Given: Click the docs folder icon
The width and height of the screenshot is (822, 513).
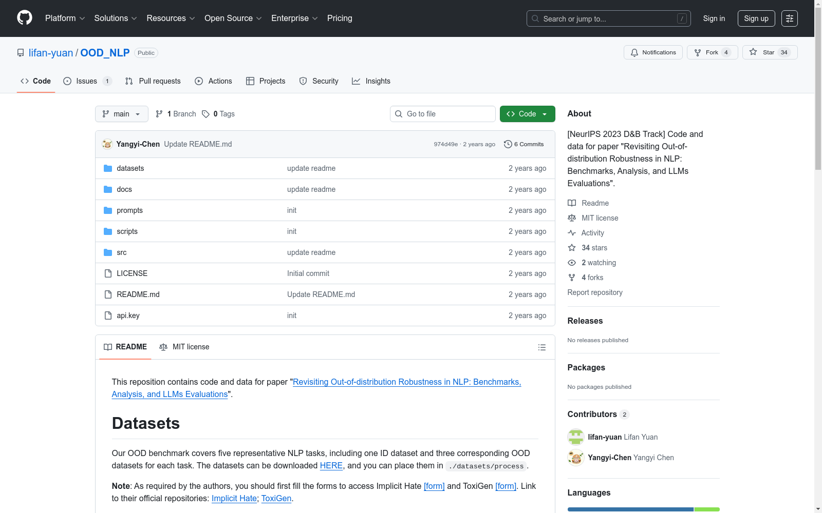Looking at the screenshot, I should click(108, 189).
